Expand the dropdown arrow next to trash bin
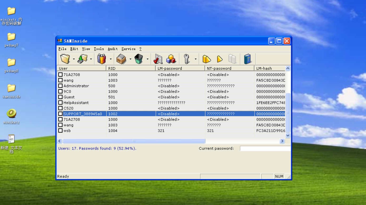This screenshot has width=366, height=205. (147, 59)
